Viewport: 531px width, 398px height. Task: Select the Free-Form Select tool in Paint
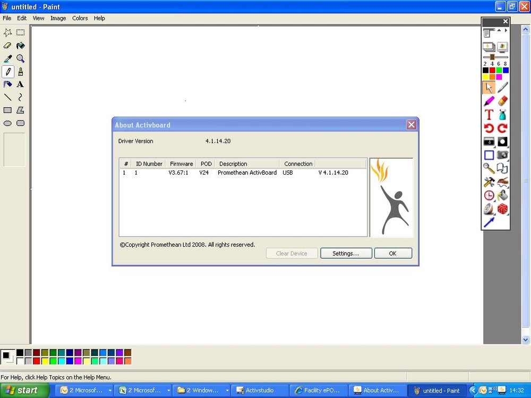tap(8, 32)
